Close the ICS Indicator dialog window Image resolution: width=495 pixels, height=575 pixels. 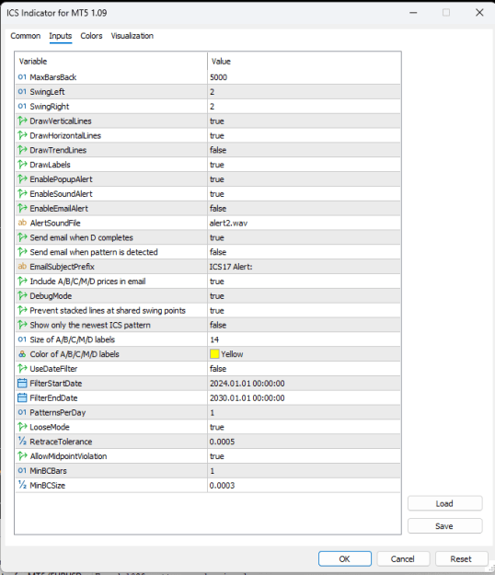pyautogui.click(x=479, y=13)
